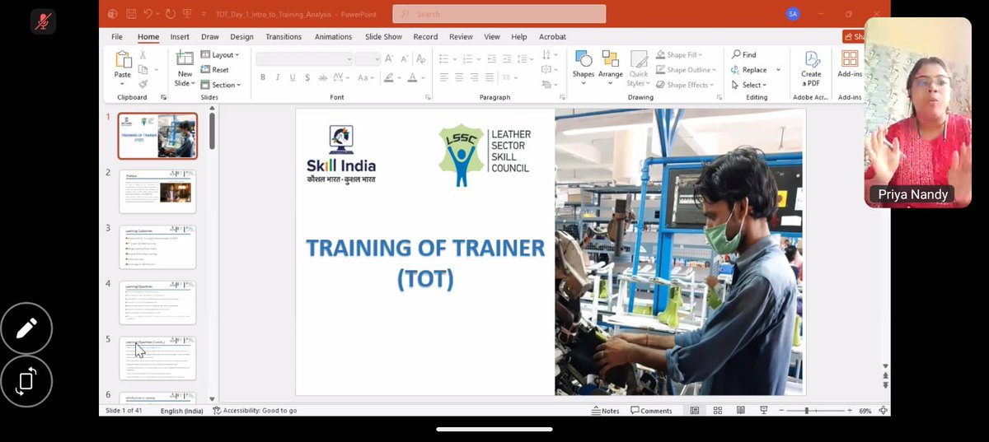This screenshot has width=989, height=442.
Task: Click the Reset button
Action: pyautogui.click(x=215, y=70)
